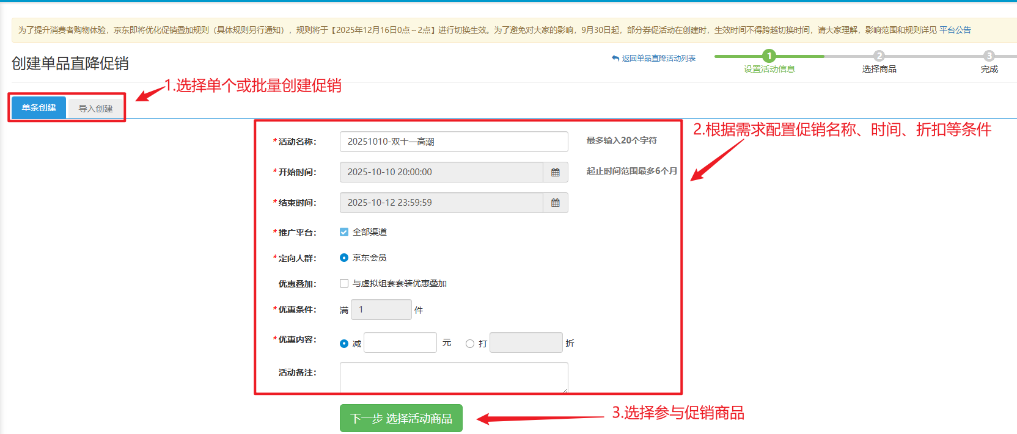Select the 减 discount radio option

[344, 344]
